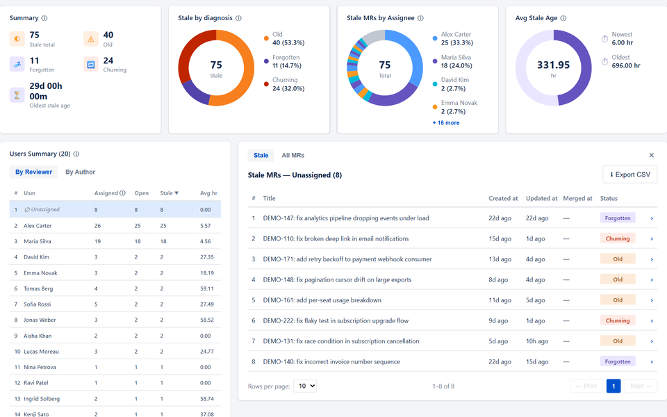667x417 pixels.
Task: Open details arrow for DEMO-222 row
Action: coord(652,321)
